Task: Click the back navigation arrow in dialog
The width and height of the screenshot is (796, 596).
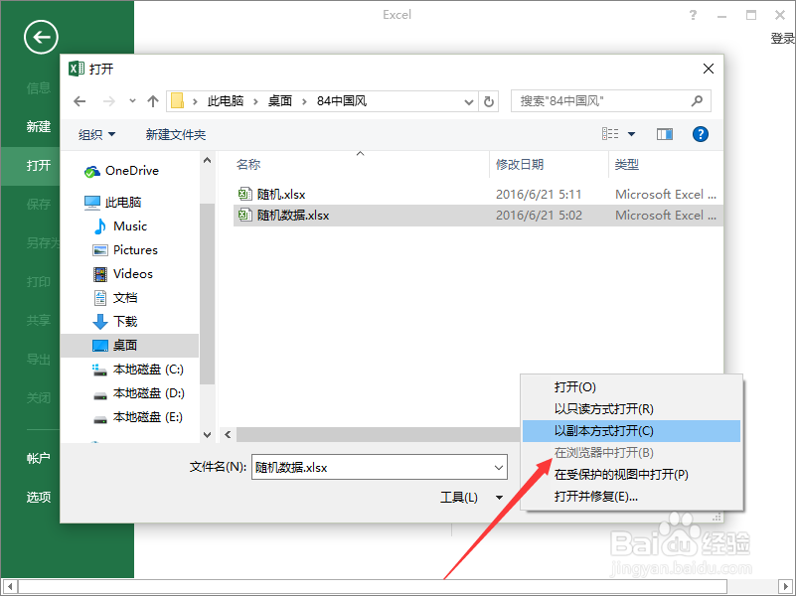Action: pyautogui.click(x=80, y=100)
